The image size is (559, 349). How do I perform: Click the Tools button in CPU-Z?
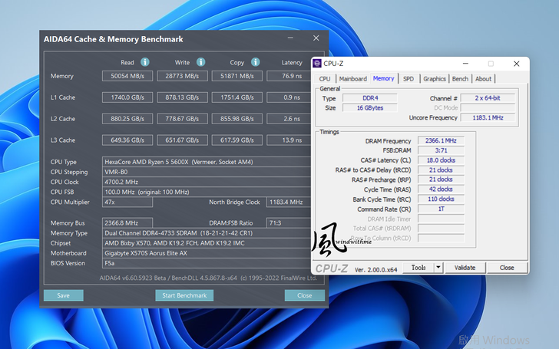click(x=418, y=268)
